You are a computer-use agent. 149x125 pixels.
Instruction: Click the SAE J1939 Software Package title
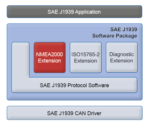click(115, 33)
